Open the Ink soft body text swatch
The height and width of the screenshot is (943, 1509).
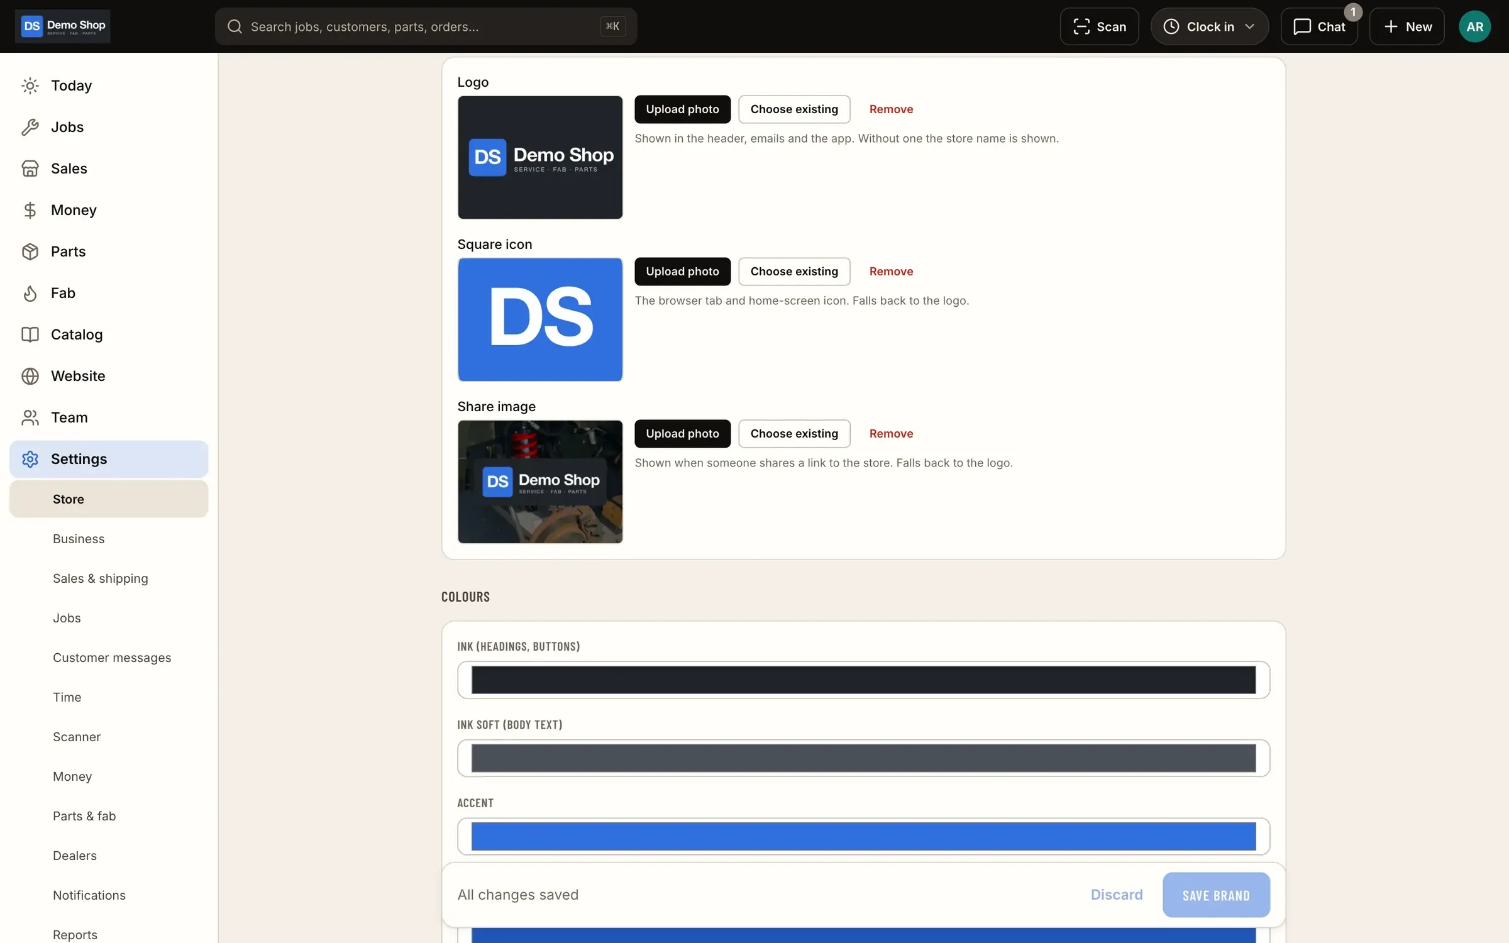[863, 758]
